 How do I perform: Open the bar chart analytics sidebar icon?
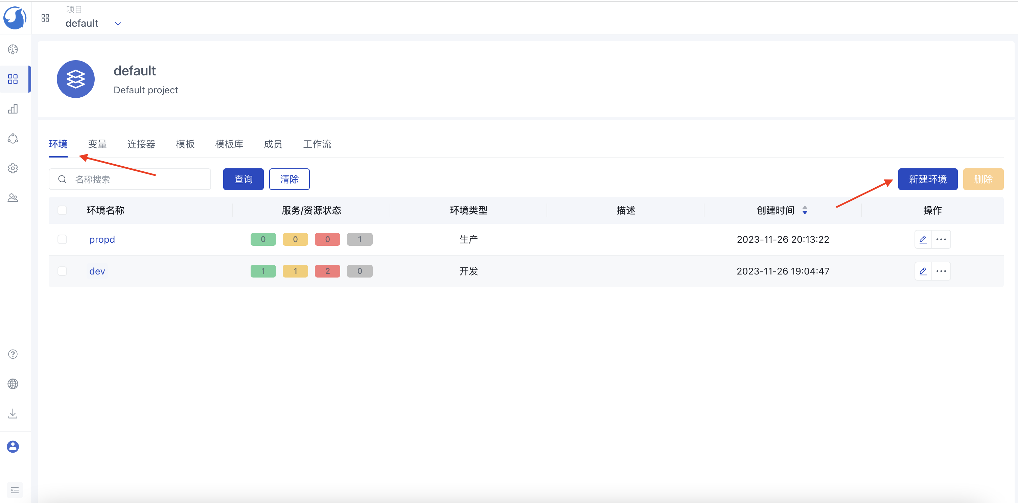point(13,109)
